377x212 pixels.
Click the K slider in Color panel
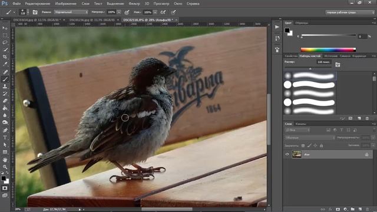(x=329, y=35)
